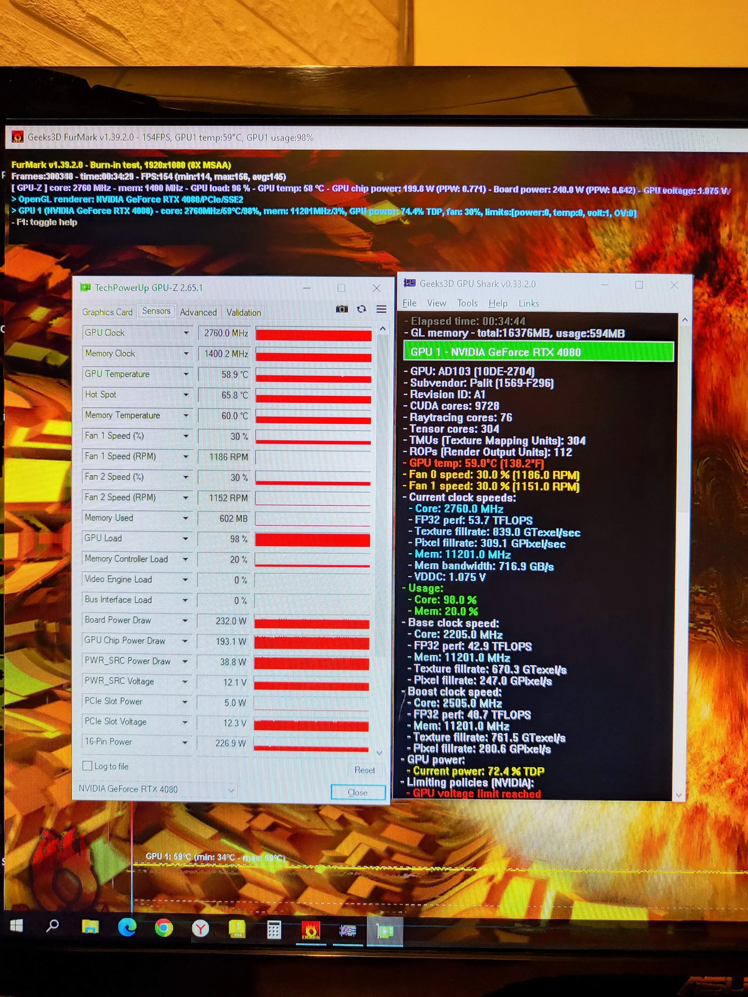
Task: Open the Board Power Draw sensor dropdown
Action: [x=185, y=620]
